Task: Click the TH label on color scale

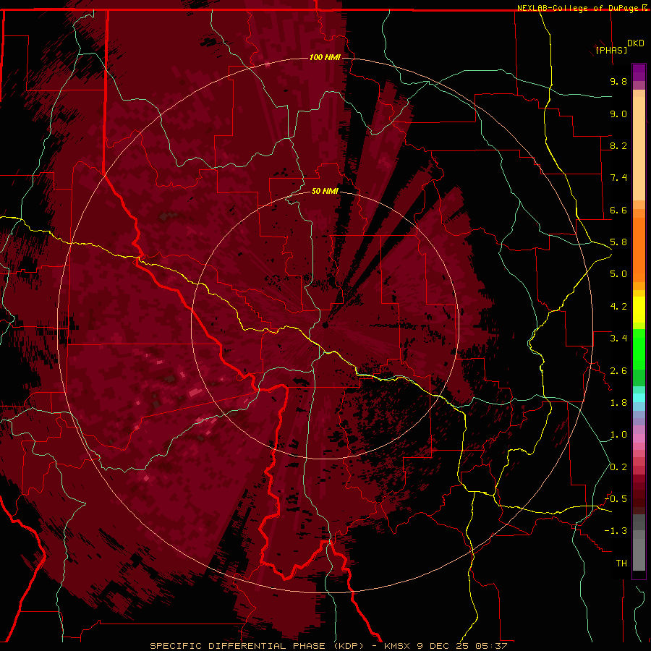Action: pos(621,563)
